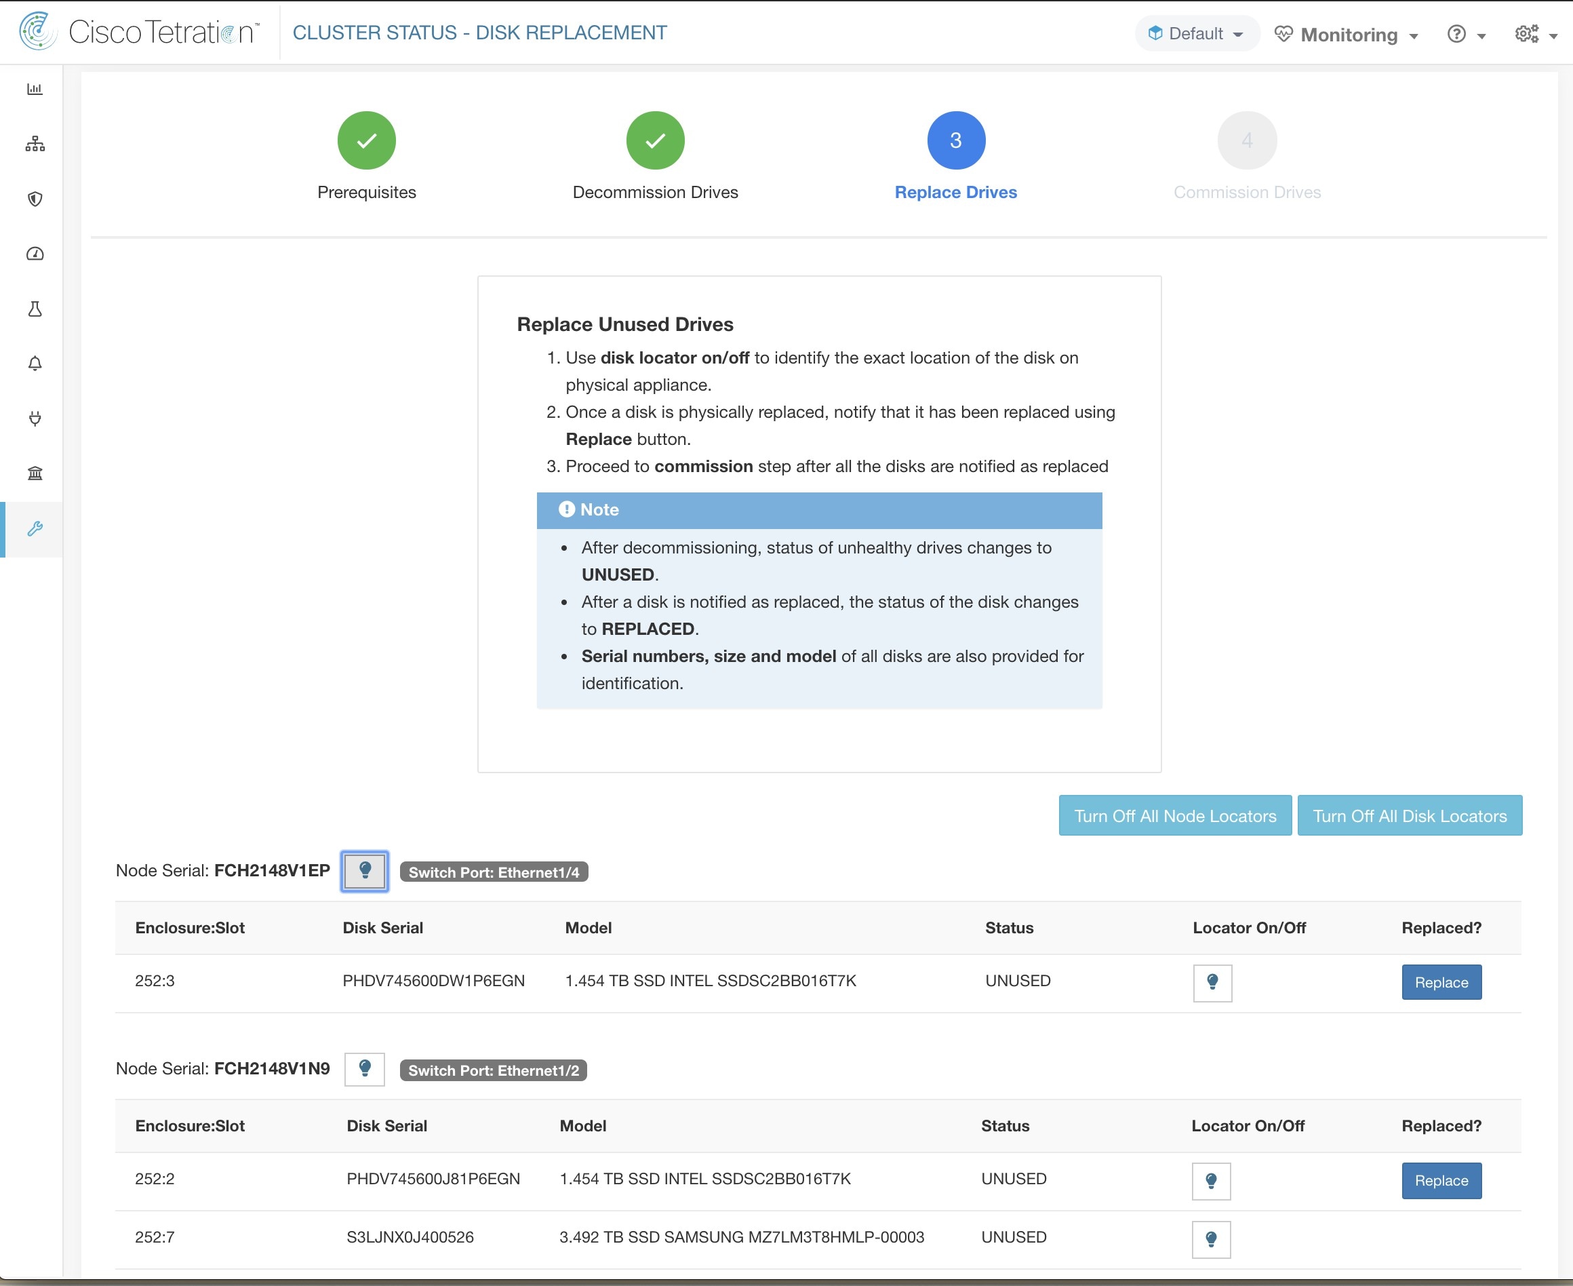Select the Prerequisites step tab

(365, 140)
